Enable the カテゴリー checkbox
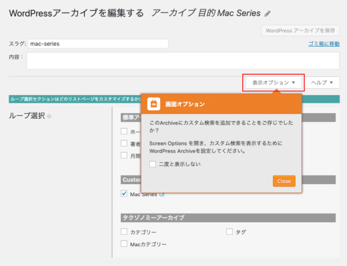 click(x=124, y=231)
